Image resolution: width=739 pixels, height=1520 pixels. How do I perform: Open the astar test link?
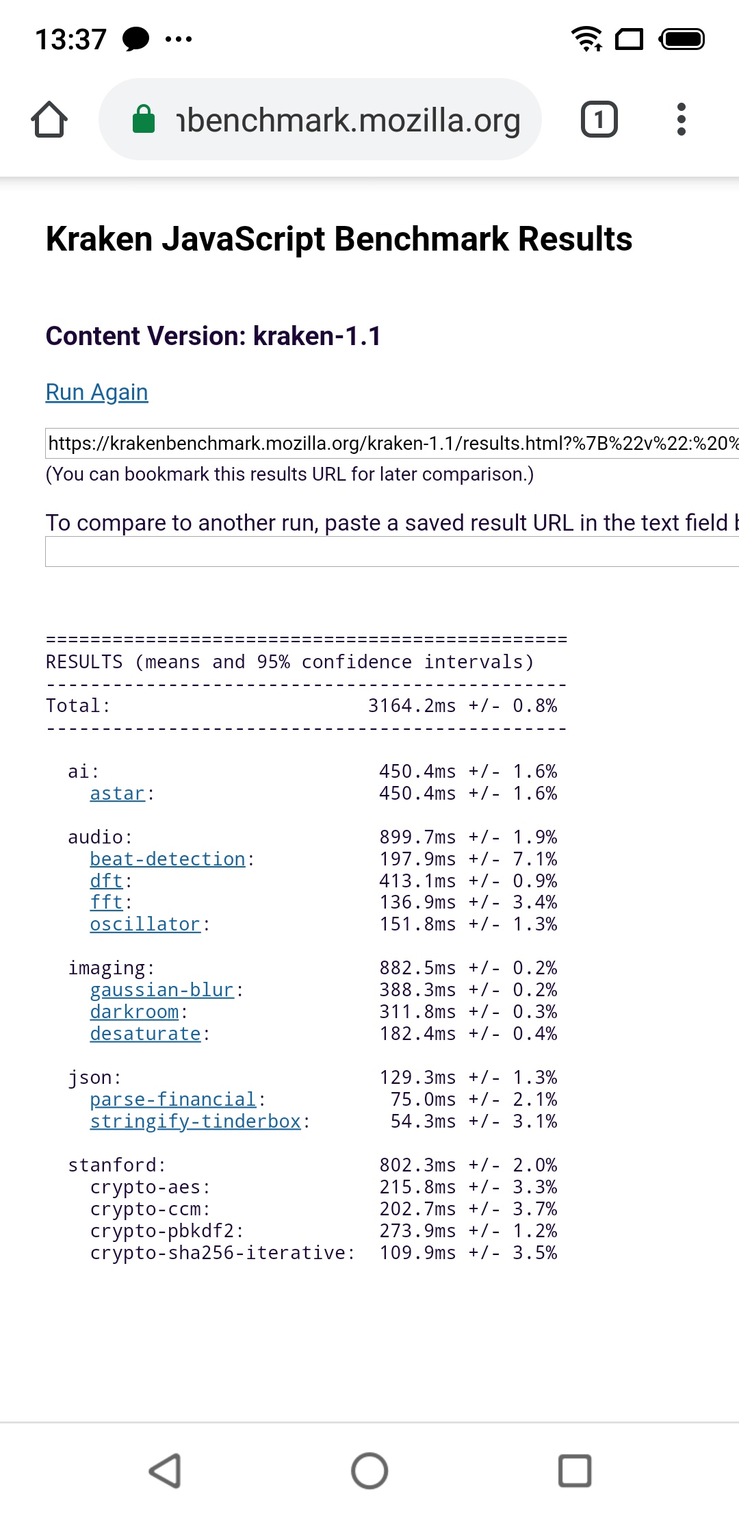point(117,794)
